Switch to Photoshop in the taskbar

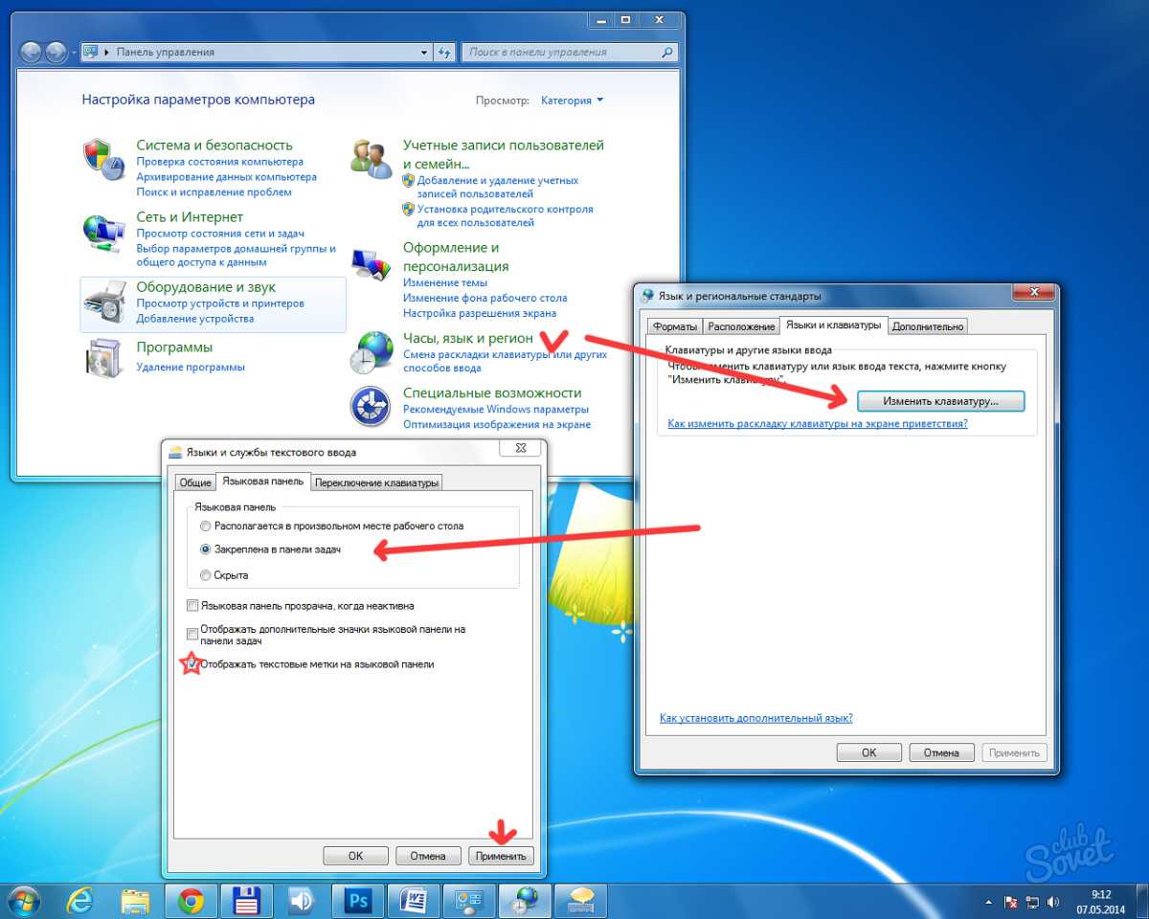click(358, 901)
